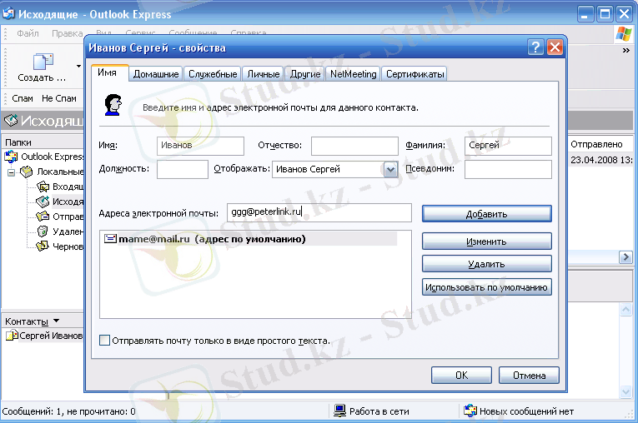Switch to the Домашние tab
638x423 pixels.
[156, 74]
